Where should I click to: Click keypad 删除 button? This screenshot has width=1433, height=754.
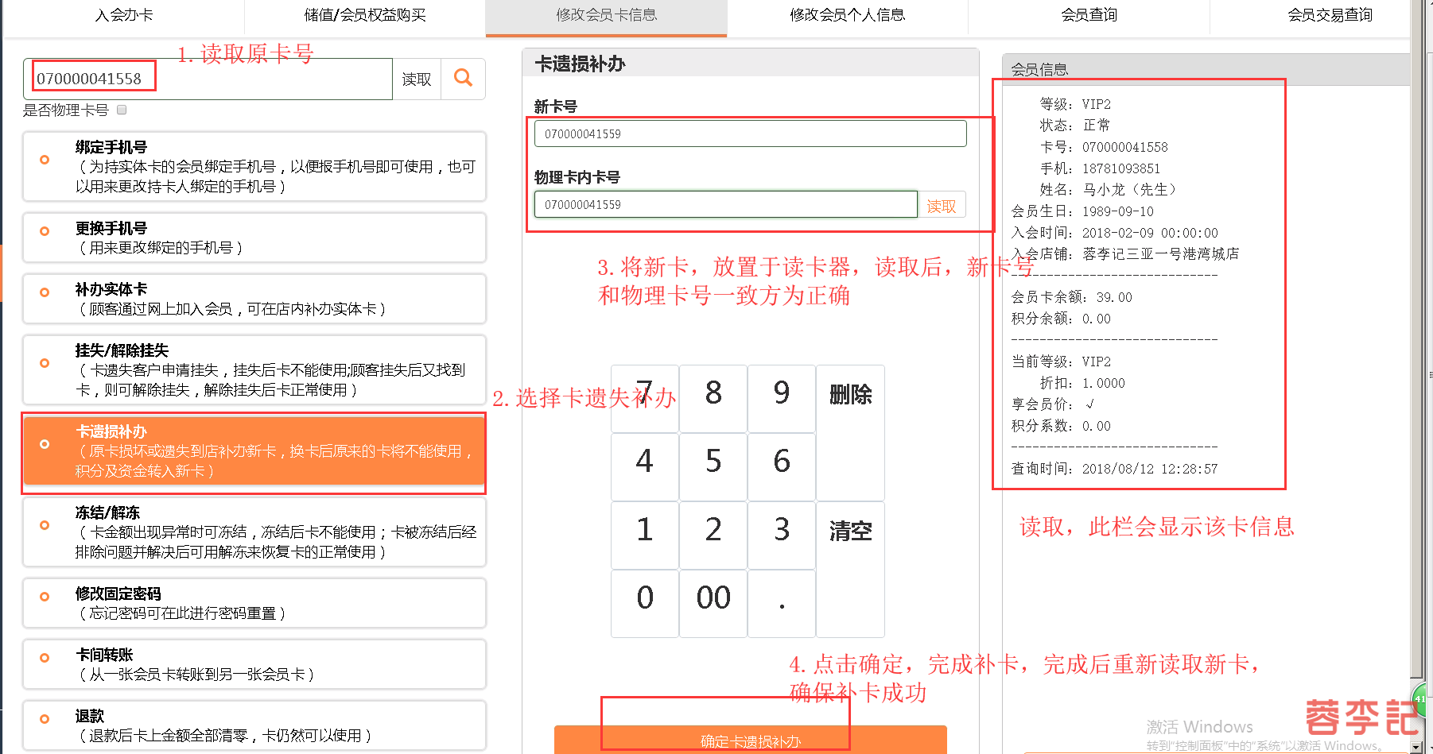point(850,433)
